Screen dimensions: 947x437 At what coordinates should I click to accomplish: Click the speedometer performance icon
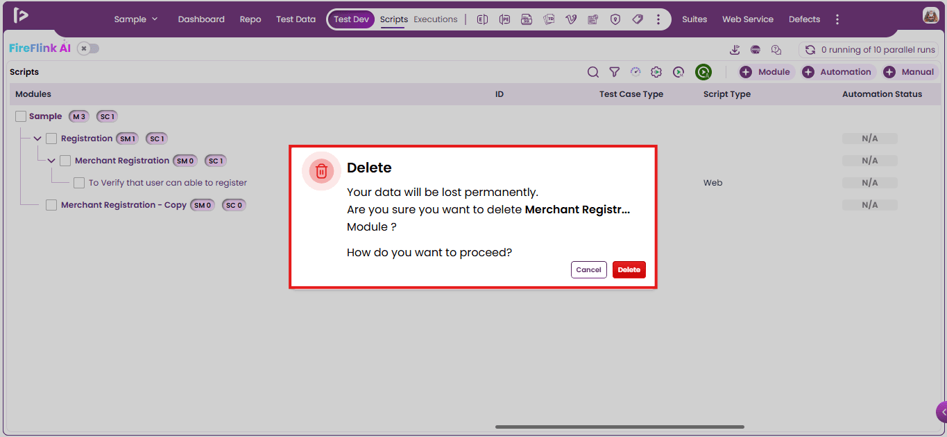635,72
